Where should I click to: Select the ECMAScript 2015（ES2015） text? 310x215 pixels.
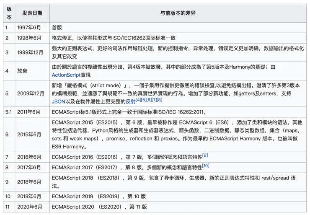click(x=85, y=122)
